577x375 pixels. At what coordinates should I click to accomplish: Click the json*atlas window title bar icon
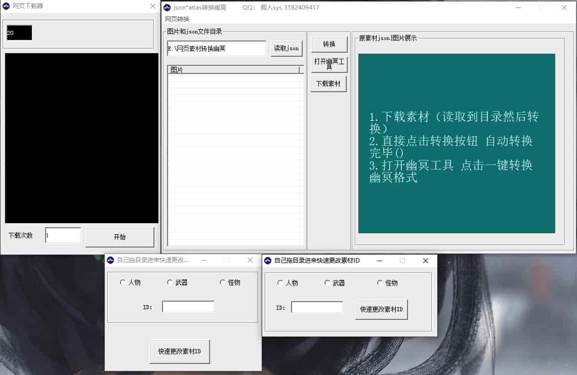pos(167,8)
